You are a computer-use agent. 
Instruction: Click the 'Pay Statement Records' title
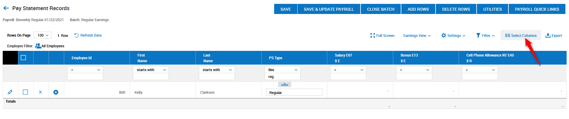41,8
